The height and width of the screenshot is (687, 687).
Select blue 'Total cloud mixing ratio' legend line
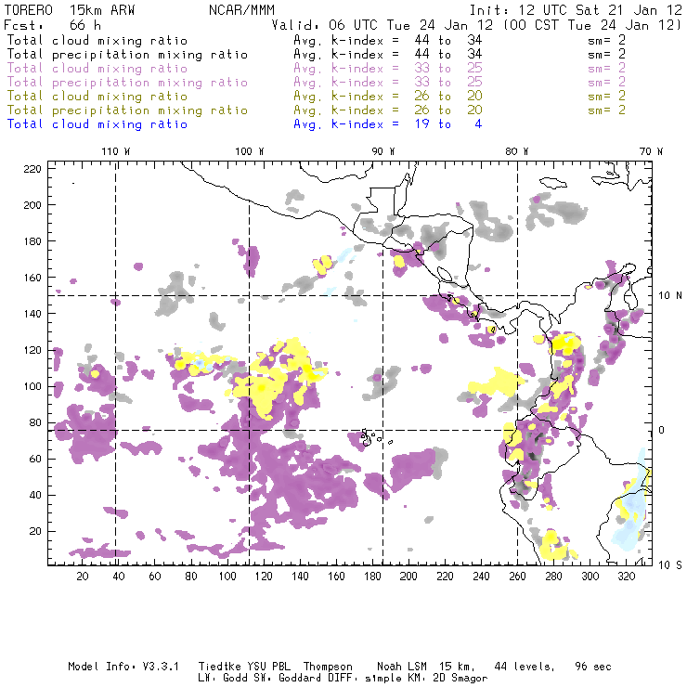[x=97, y=124]
